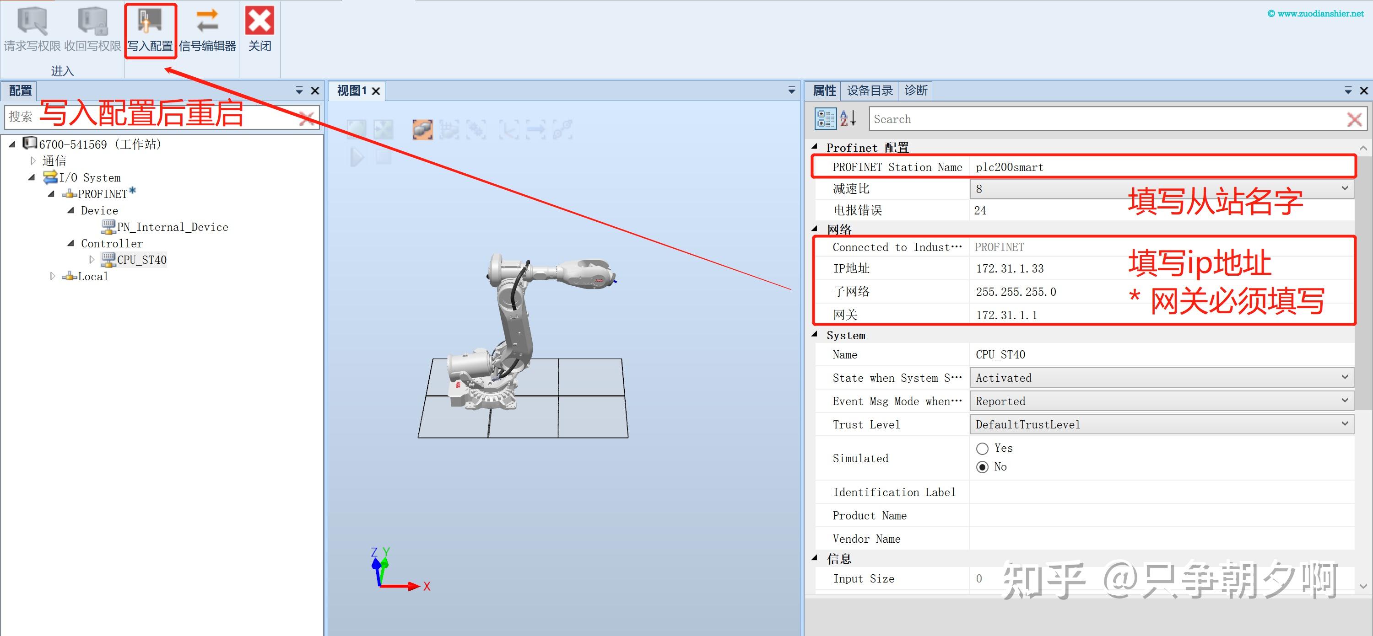
Task: Collapse the I/O System node
Action: click(x=32, y=177)
